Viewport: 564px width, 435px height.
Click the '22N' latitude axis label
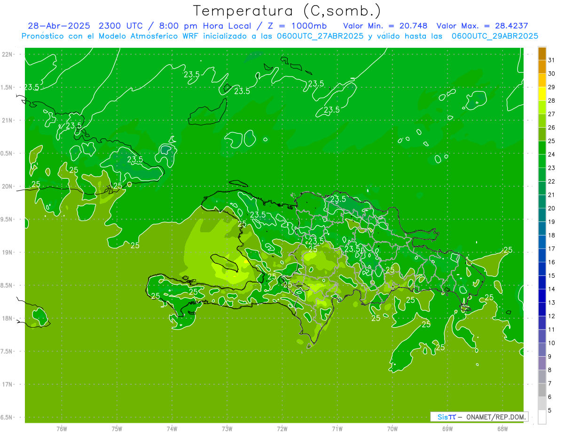(x=8, y=54)
